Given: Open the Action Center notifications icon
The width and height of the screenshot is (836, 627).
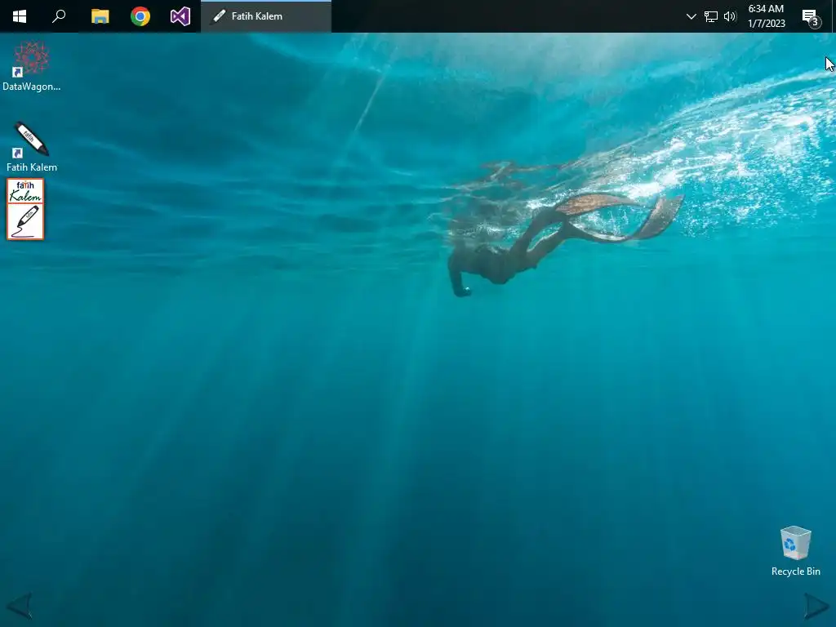Looking at the screenshot, I should 811,18.
